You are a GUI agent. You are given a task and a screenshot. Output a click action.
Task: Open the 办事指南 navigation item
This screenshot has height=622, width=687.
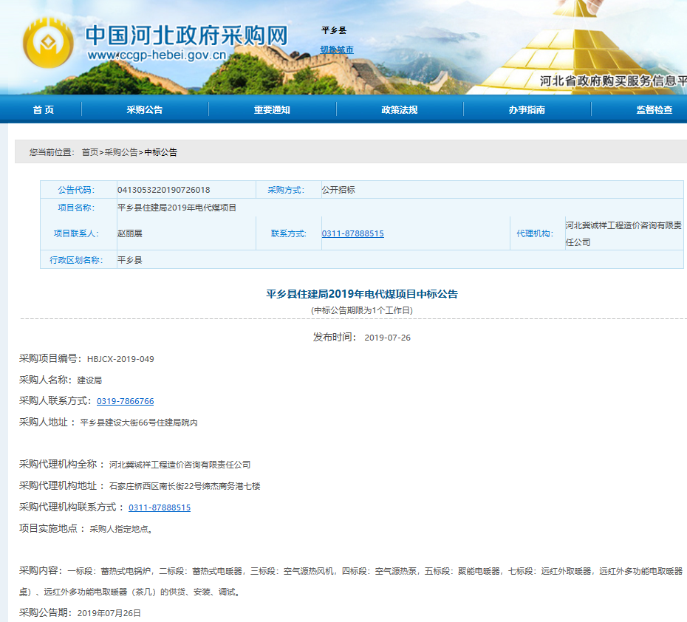527,110
